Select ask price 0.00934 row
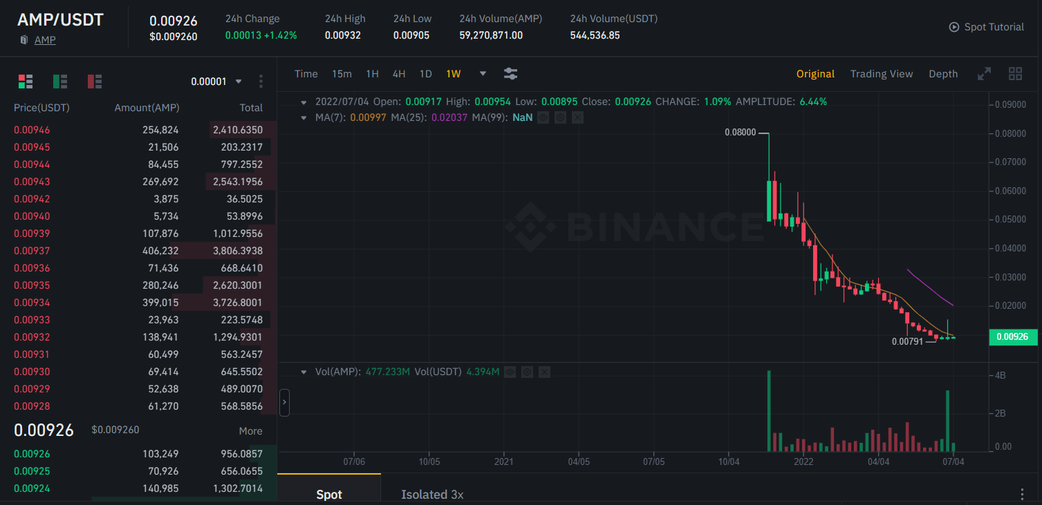 tap(138, 303)
